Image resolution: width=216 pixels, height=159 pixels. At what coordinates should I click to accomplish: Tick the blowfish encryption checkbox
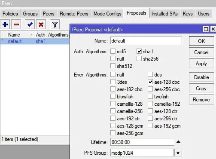point(113,96)
